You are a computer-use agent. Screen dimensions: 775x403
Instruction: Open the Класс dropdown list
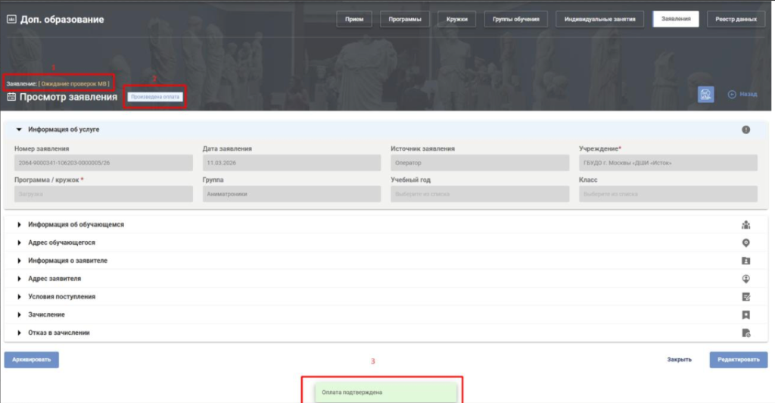pos(668,194)
